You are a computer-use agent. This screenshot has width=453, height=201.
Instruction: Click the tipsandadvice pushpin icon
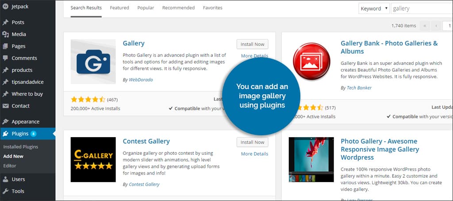(5, 82)
